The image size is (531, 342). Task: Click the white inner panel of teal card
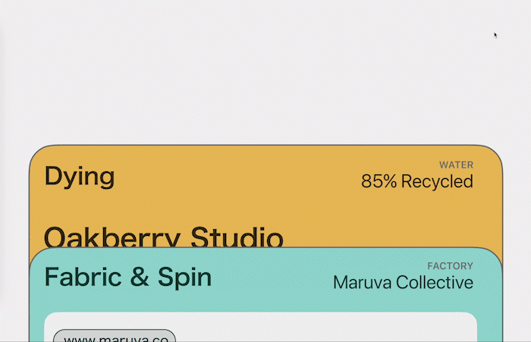click(260, 327)
